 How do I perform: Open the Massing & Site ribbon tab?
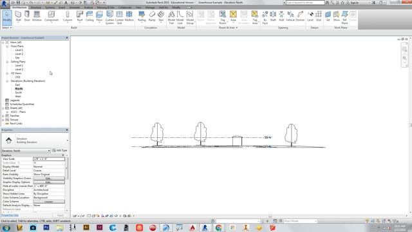(106, 7)
